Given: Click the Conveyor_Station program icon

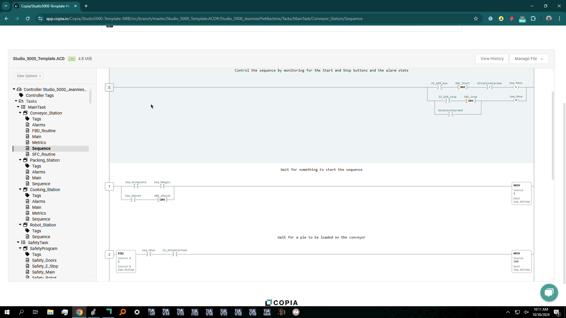Looking at the screenshot, I should coord(25,113).
